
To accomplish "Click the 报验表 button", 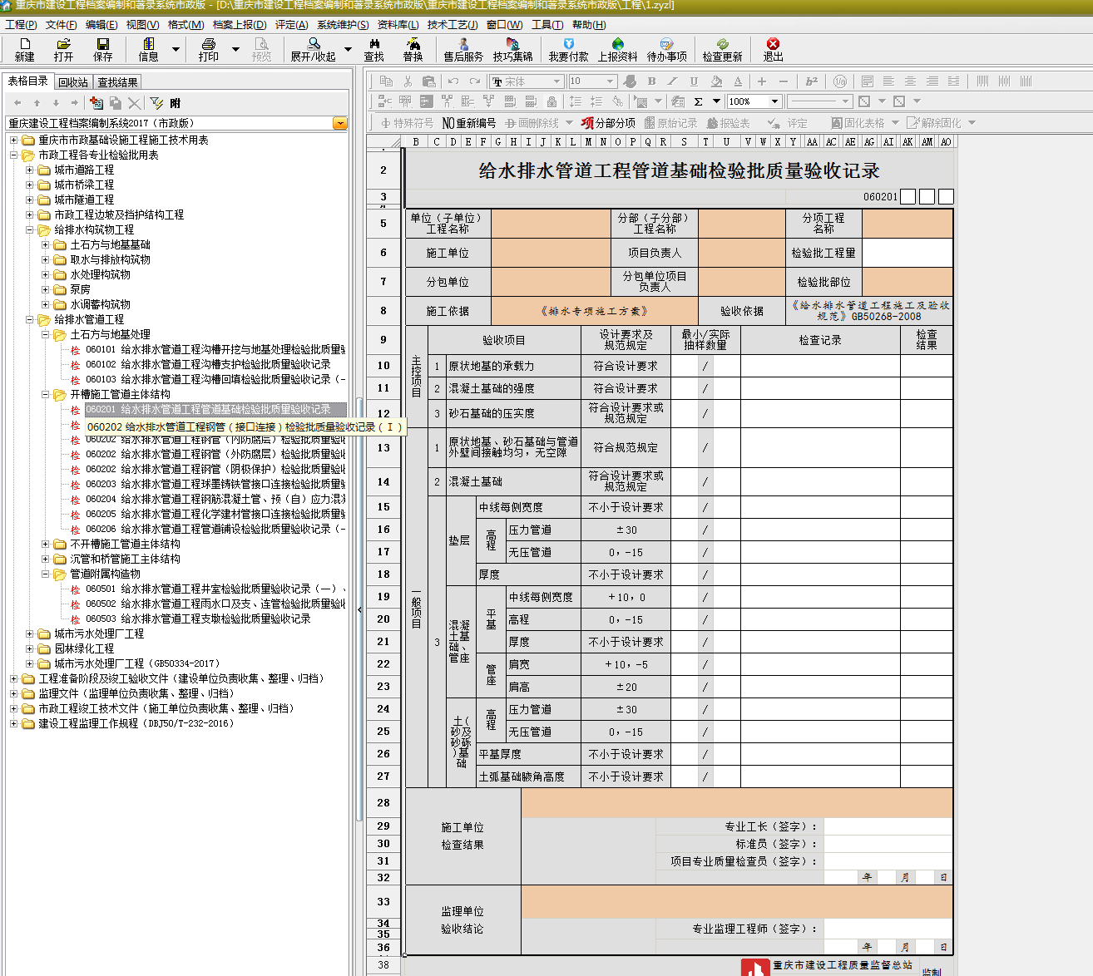I will click(x=728, y=123).
